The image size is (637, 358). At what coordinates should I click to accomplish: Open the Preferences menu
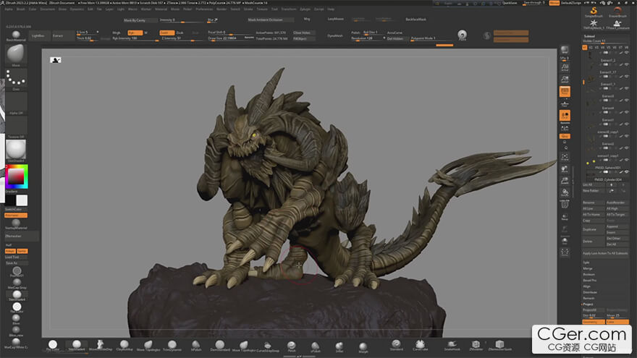204,9
